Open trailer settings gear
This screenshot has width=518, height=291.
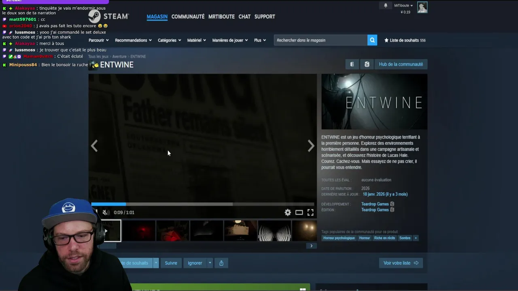pyautogui.click(x=288, y=213)
